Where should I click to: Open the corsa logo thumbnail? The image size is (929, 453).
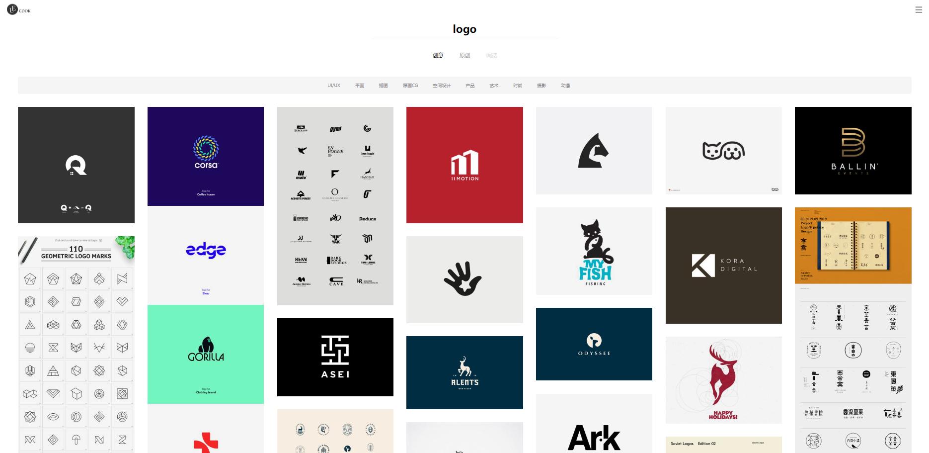click(x=206, y=156)
